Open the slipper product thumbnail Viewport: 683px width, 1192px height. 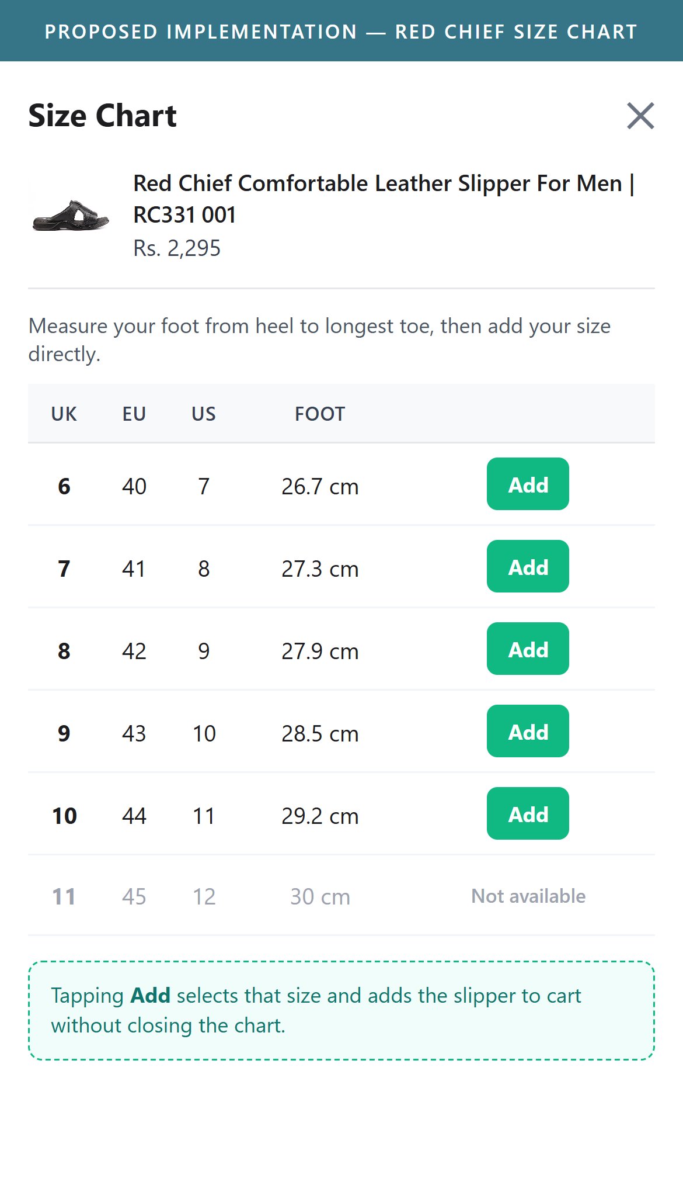(x=70, y=216)
